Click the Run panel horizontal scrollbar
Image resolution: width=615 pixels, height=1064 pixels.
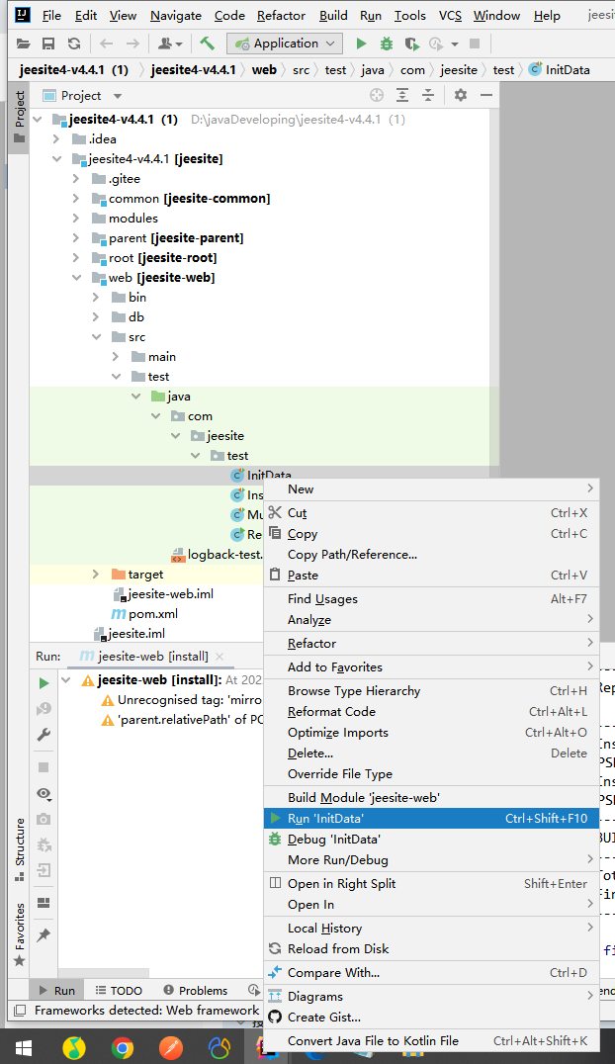pyautogui.click(x=103, y=973)
